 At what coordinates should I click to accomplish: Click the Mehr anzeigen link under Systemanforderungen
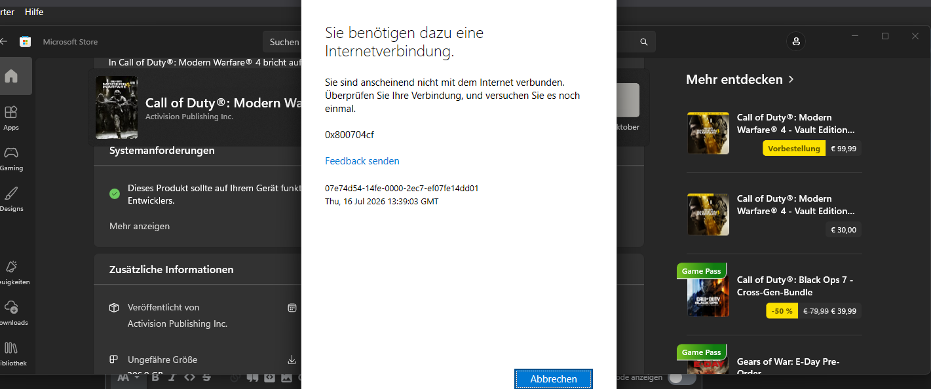(140, 226)
